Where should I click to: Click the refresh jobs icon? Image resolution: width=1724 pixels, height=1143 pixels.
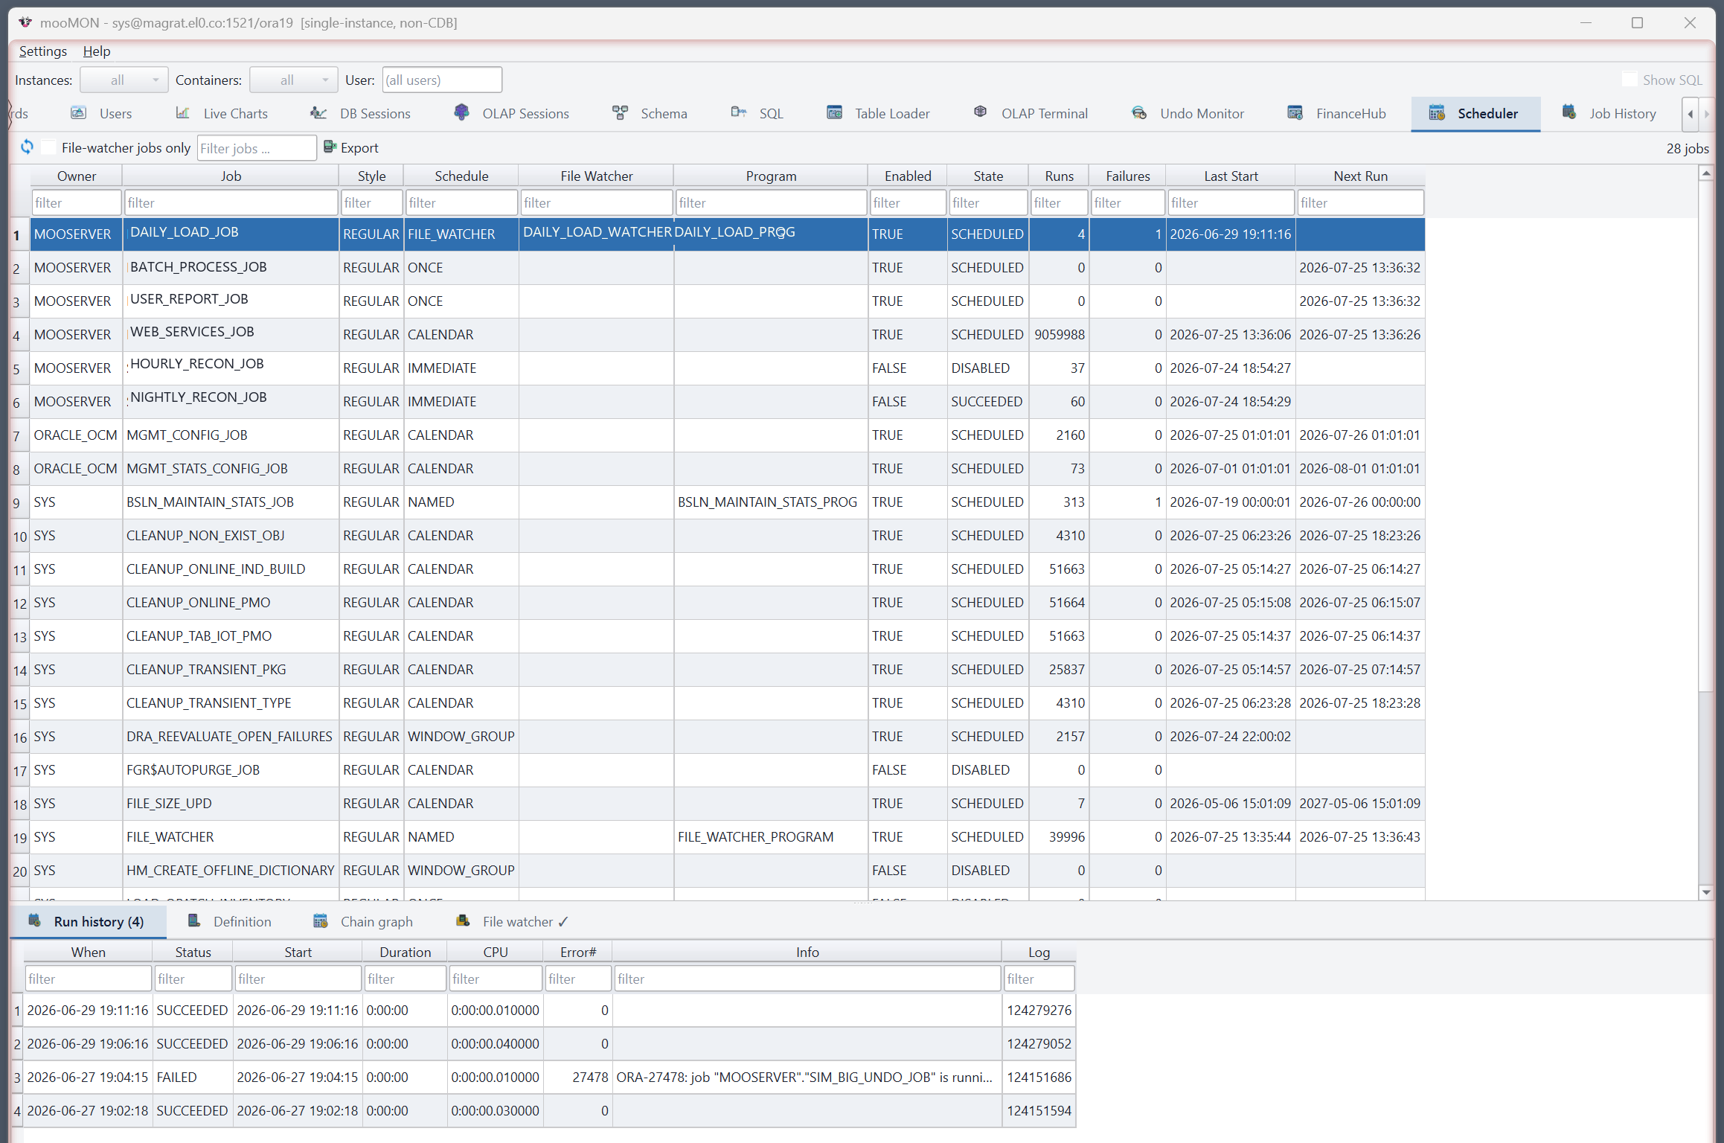click(27, 147)
